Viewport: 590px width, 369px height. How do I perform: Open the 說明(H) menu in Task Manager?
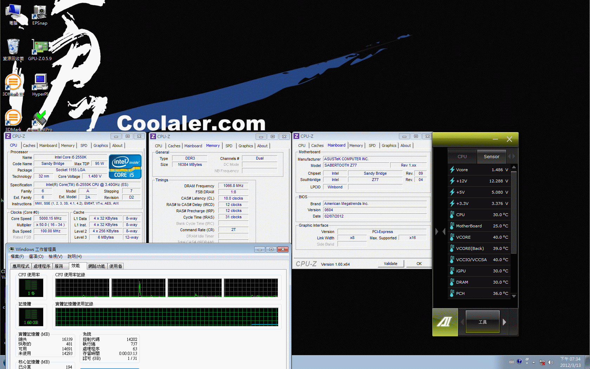pos(74,257)
